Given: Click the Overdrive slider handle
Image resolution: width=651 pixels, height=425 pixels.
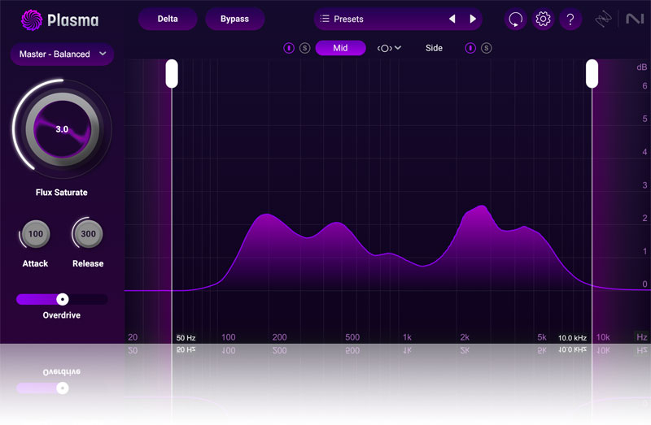Looking at the screenshot, I should [x=62, y=299].
